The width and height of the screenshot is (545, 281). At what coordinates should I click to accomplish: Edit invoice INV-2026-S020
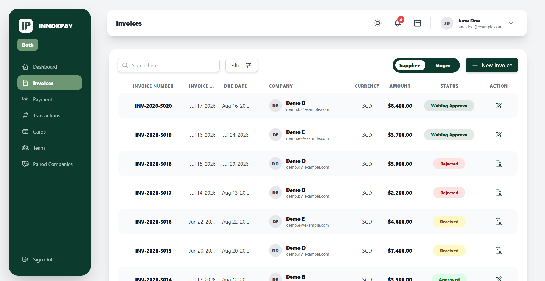tap(498, 105)
